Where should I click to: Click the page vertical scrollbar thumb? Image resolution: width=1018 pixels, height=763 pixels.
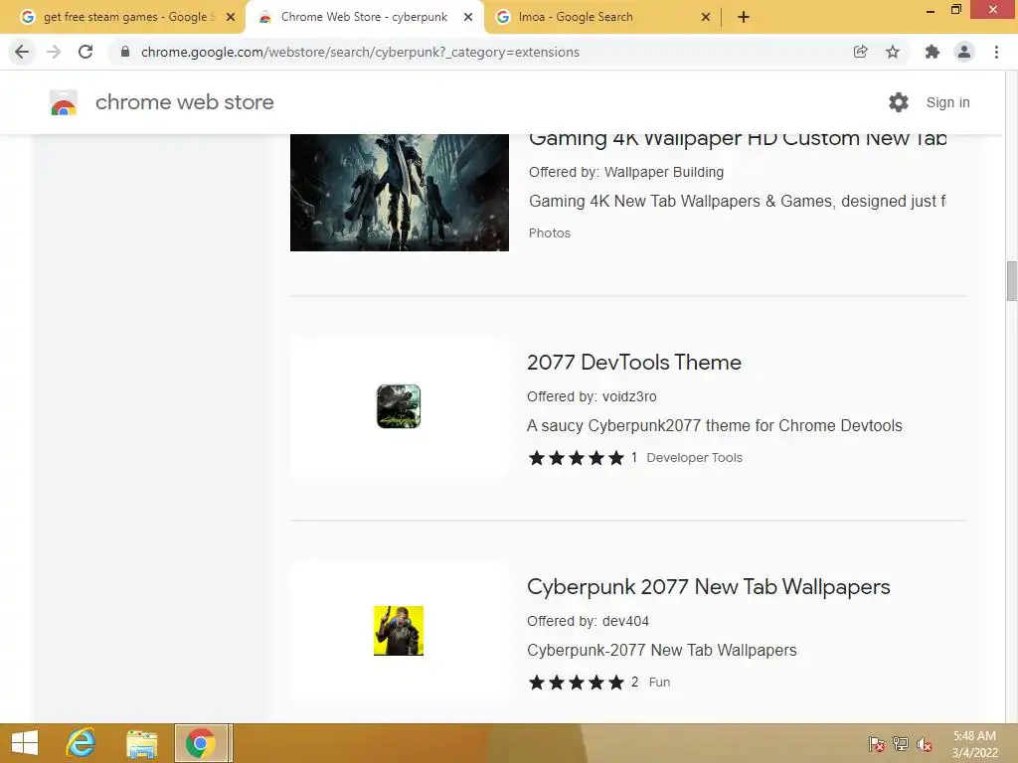tap(1011, 280)
